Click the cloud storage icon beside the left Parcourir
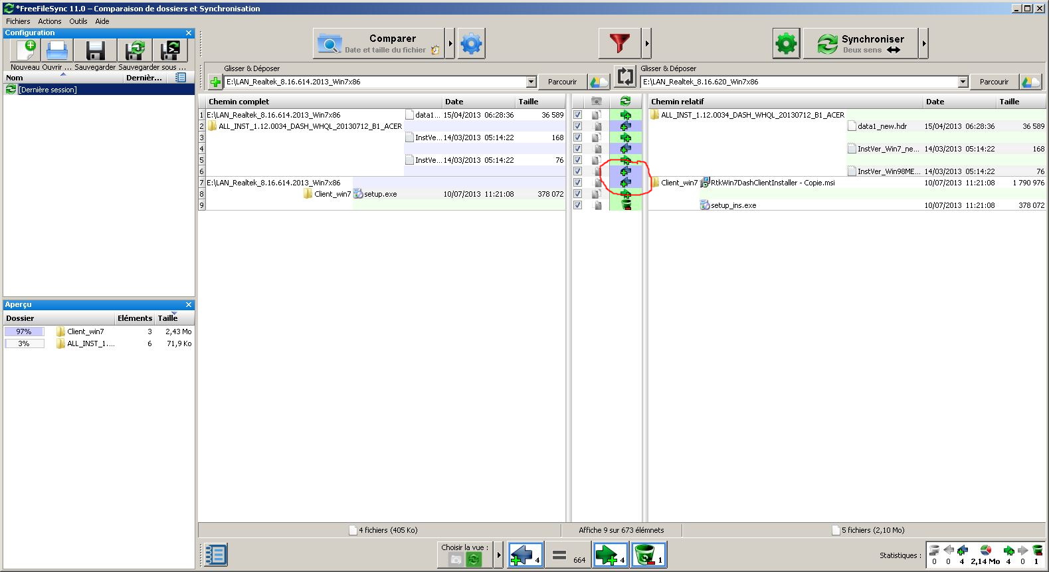The height and width of the screenshot is (572, 1049). click(x=599, y=82)
